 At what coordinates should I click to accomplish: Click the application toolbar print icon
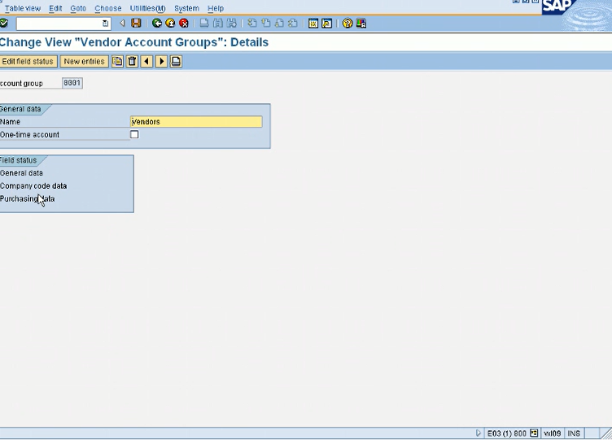click(x=176, y=62)
